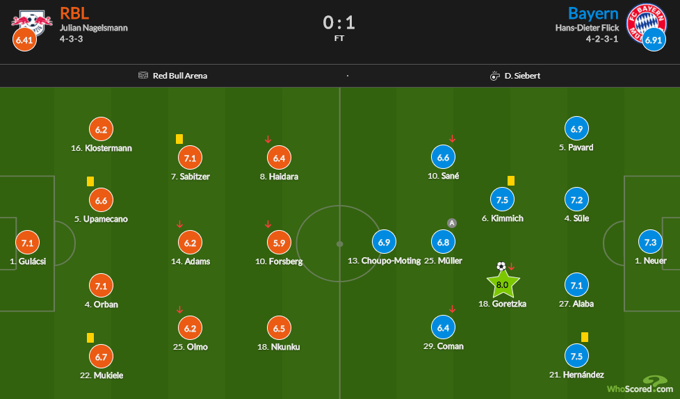This screenshot has height=399, width=680.
Task: Click Kimmich's yellow card icon
Action: tap(511, 181)
